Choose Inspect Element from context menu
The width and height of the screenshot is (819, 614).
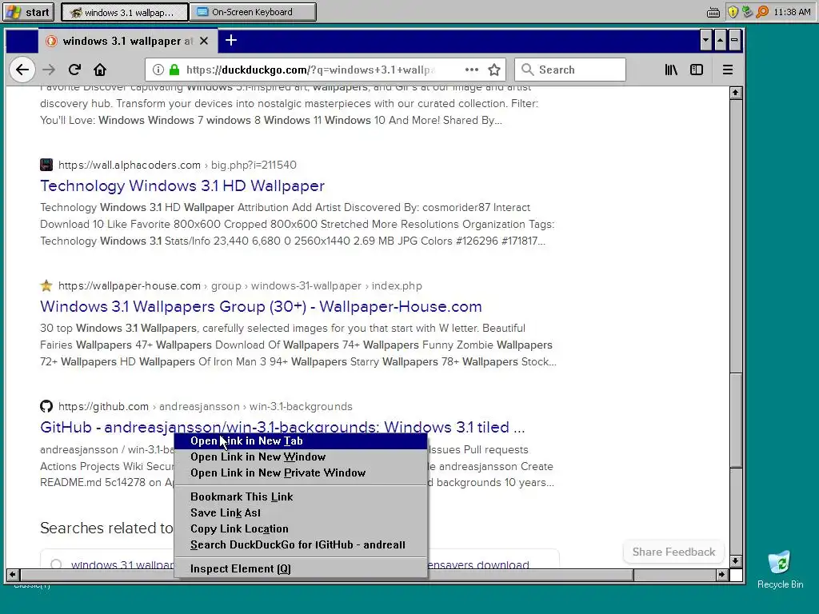[301, 569]
